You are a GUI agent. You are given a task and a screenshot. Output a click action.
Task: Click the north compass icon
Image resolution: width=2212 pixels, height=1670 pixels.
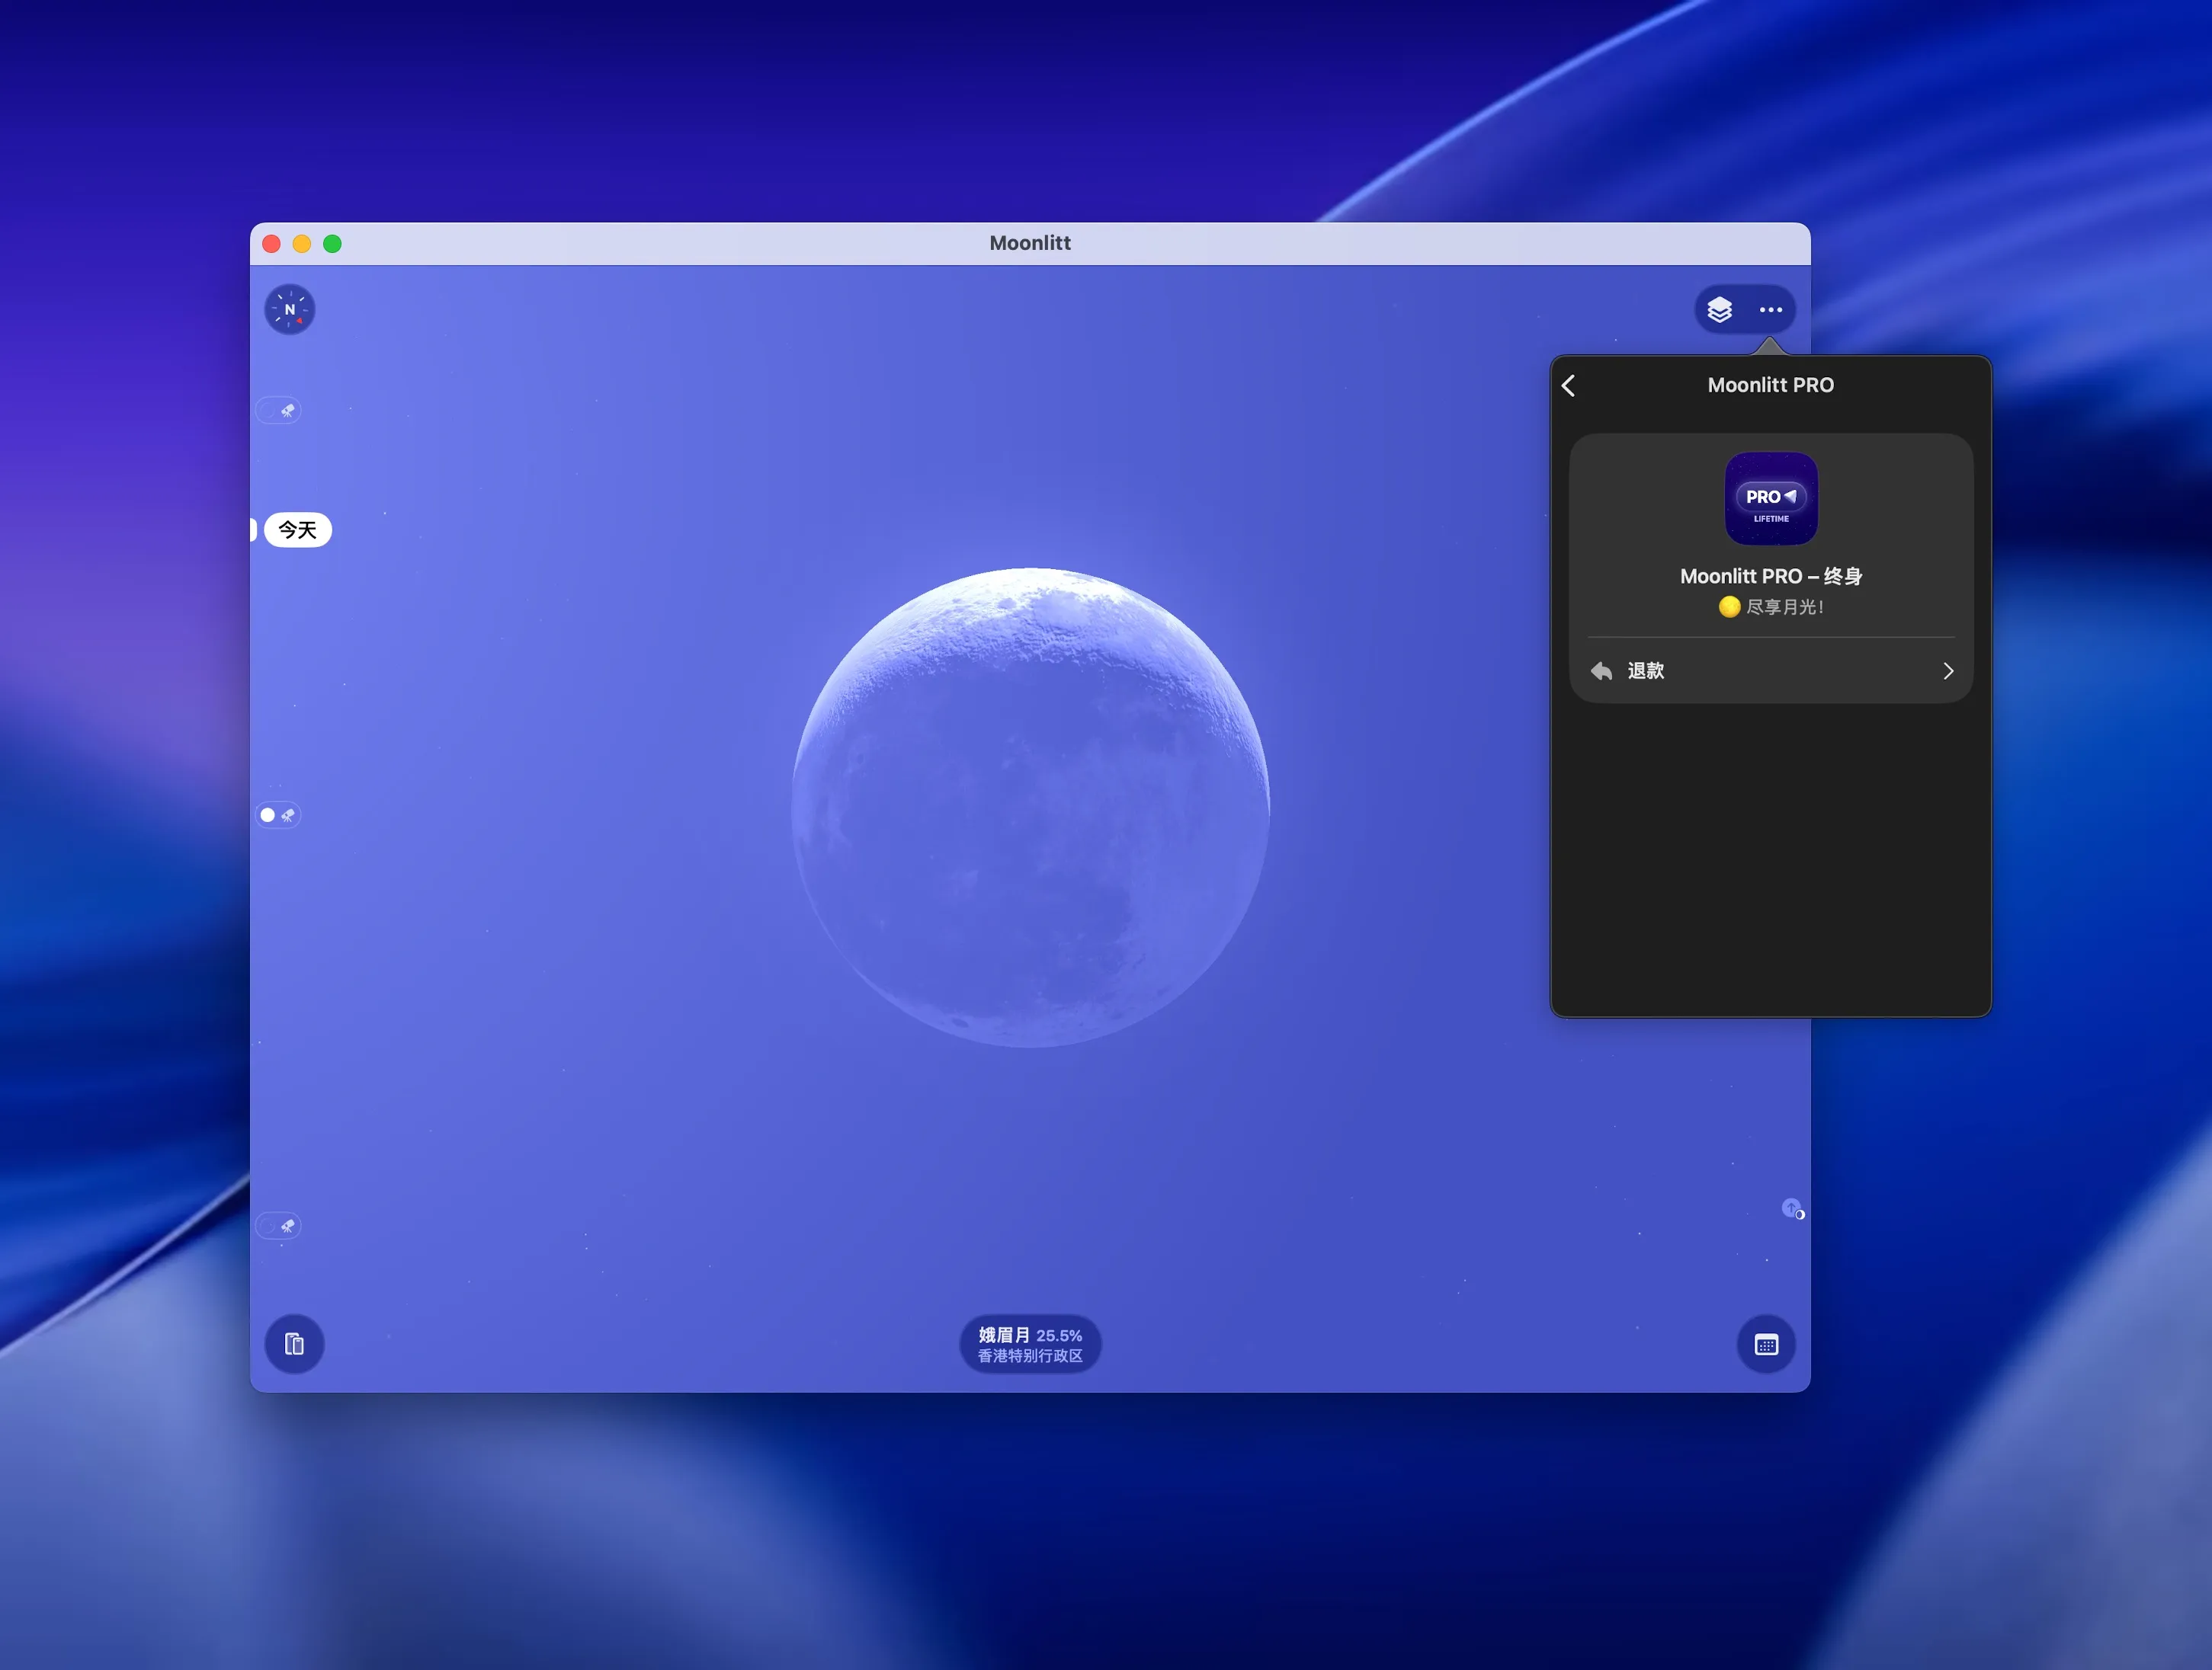point(290,309)
